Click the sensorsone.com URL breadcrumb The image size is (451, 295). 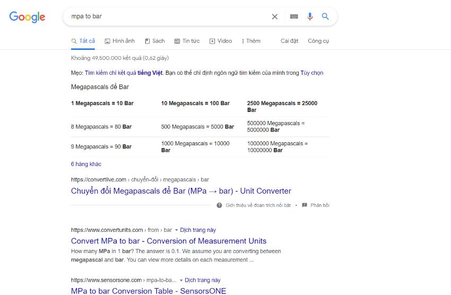pyautogui.click(x=124, y=280)
